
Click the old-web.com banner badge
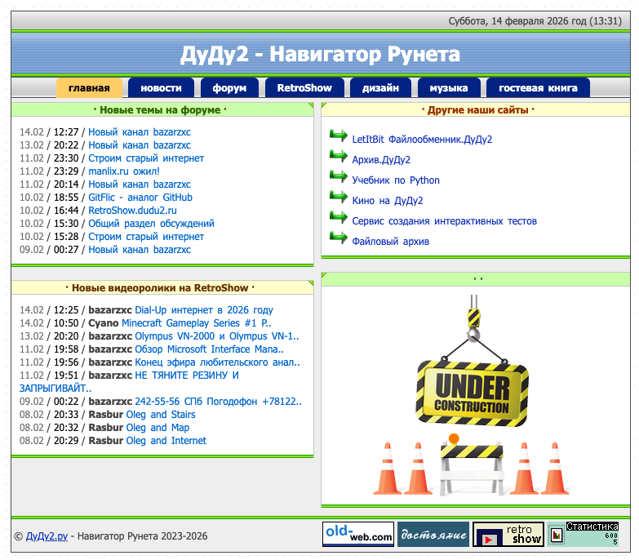pyautogui.click(x=357, y=535)
